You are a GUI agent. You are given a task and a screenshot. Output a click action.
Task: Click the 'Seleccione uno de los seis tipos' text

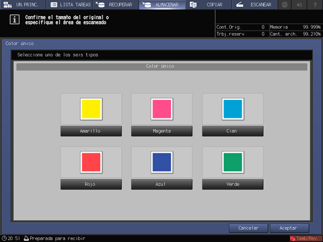57,55
